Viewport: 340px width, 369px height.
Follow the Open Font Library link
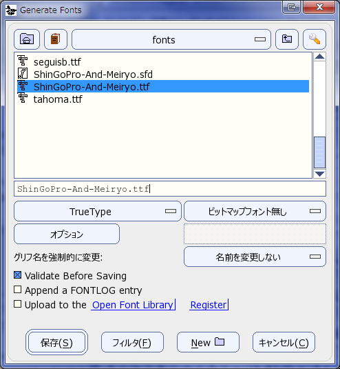click(x=133, y=305)
